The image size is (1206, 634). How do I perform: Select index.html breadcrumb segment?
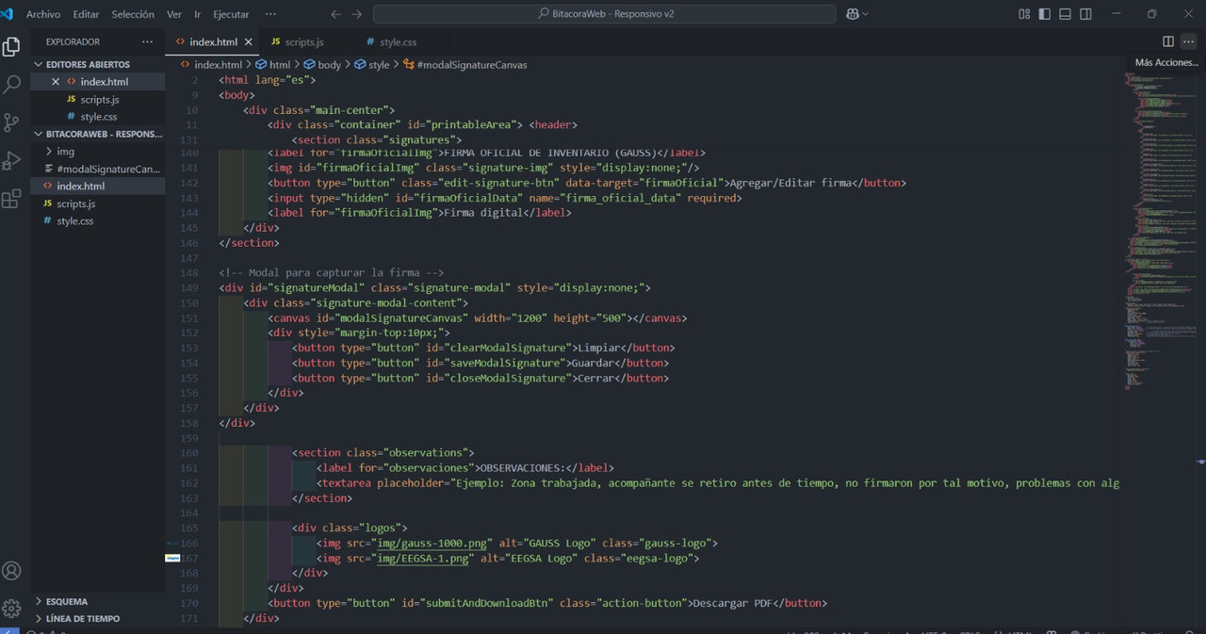coord(217,65)
